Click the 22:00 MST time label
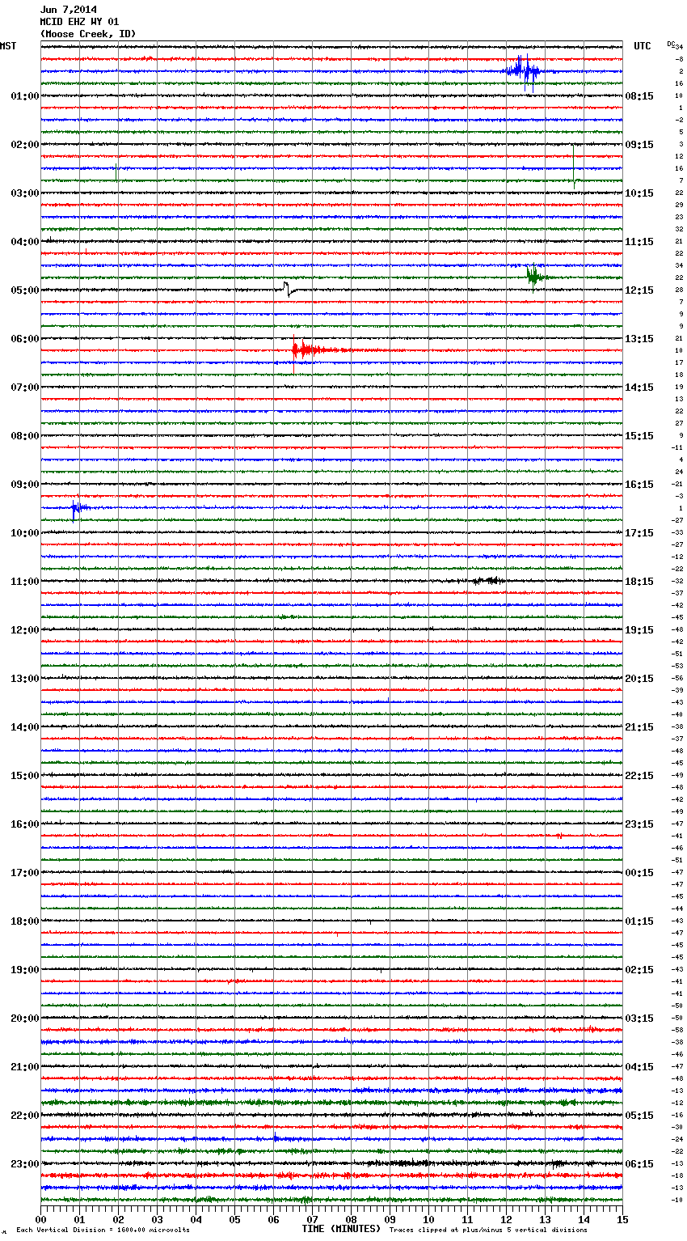The height and width of the screenshot is (1241, 687). (x=25, y=1116)
